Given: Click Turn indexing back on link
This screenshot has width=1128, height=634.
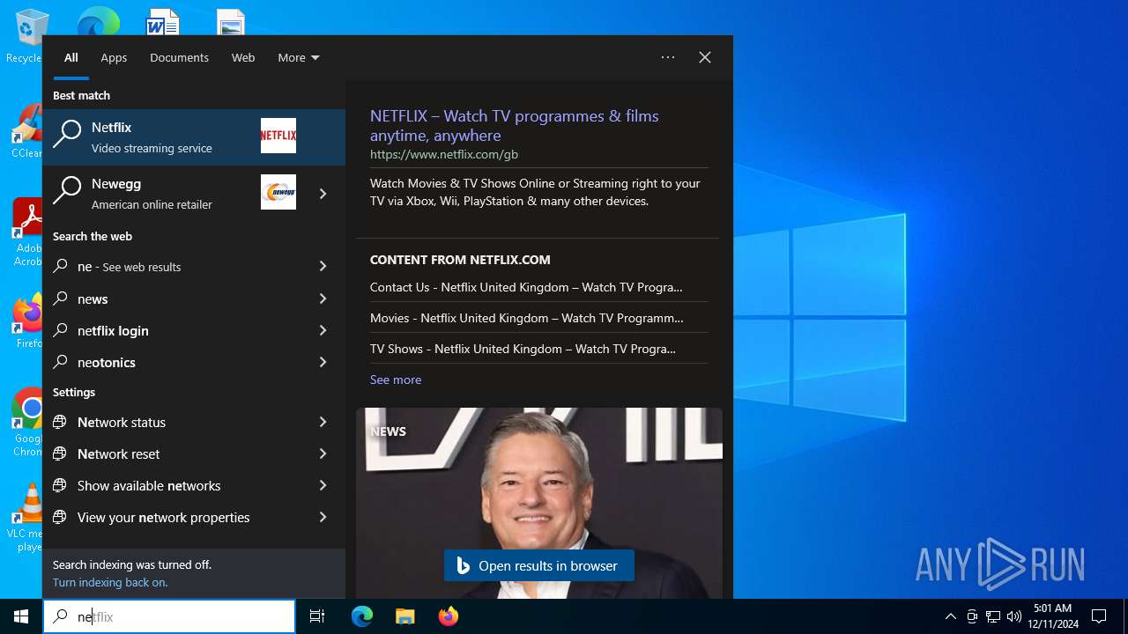Looking at the screenshot, I should click(x=110, y=582).
